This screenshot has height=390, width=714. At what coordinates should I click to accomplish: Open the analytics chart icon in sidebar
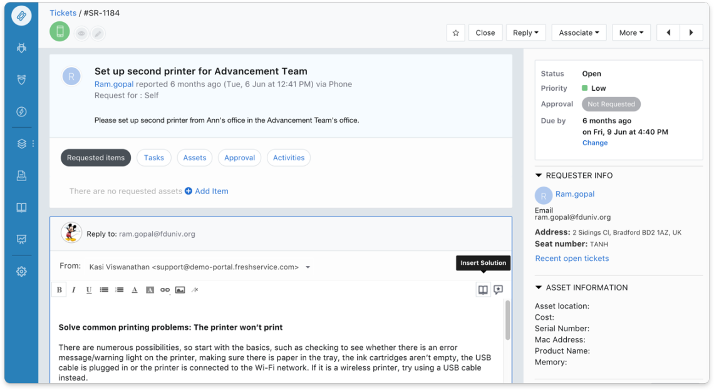pyautogui.click(x=21, y=239)
